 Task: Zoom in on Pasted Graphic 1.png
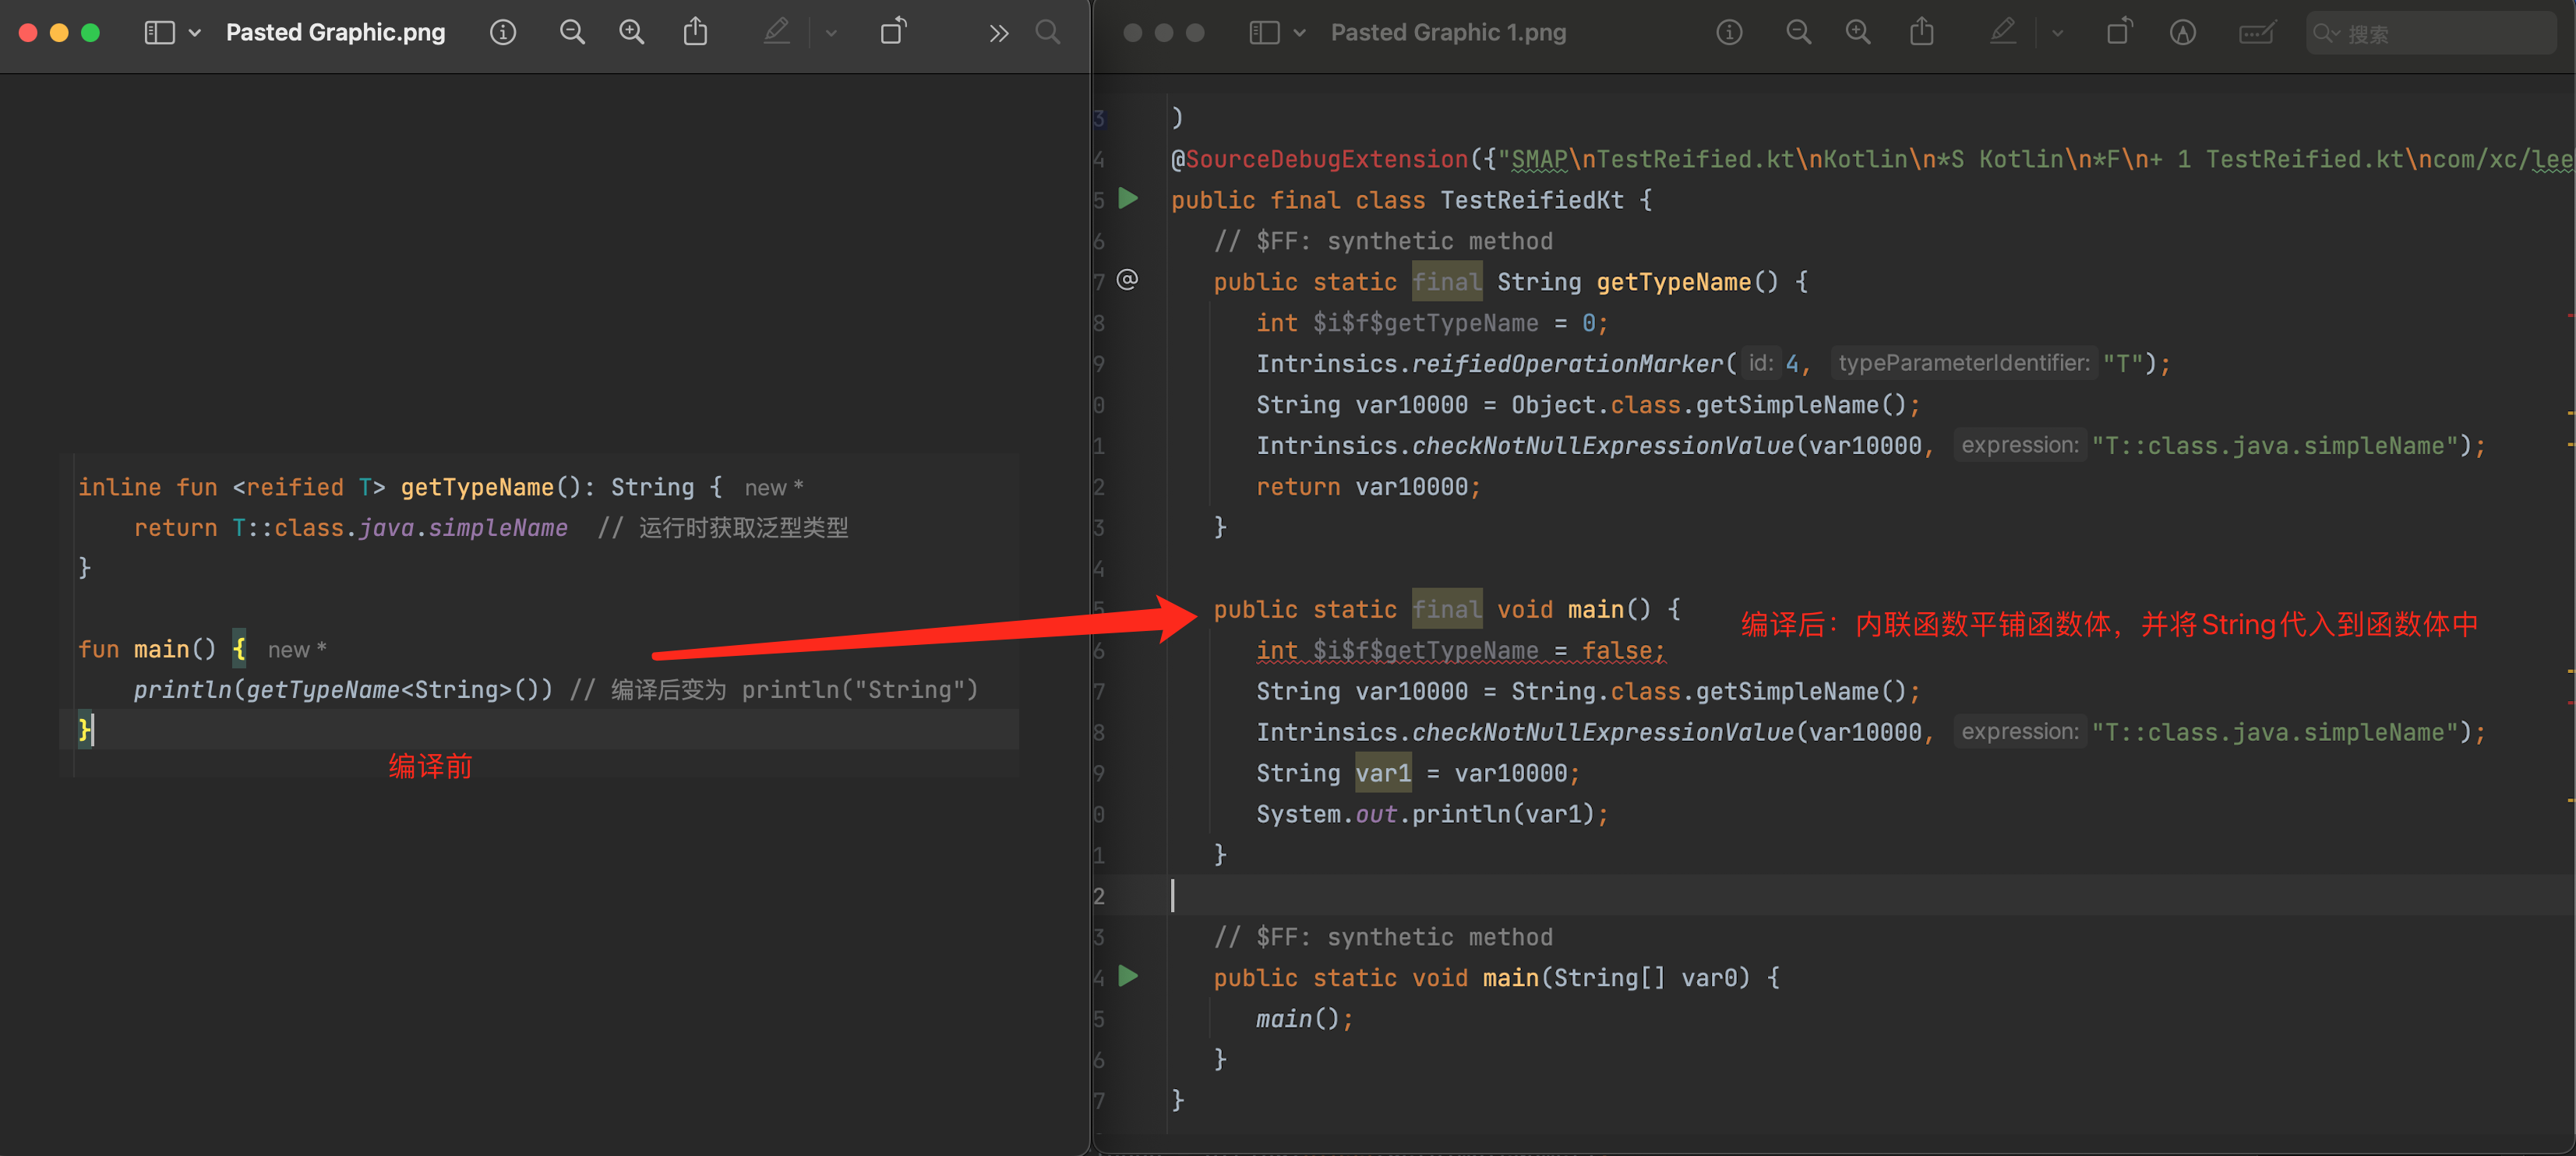click(1857, 33)
